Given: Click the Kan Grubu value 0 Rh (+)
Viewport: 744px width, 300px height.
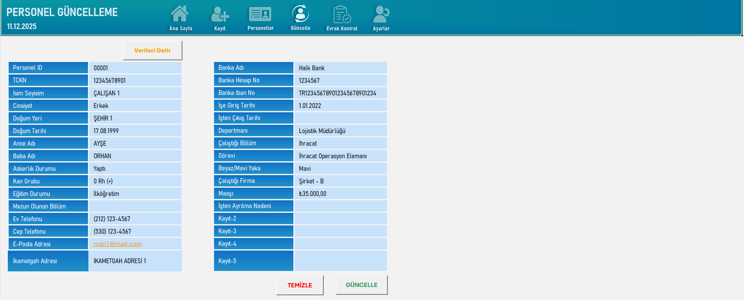Looking at the screenshot, I should click(x=135, y=181).
